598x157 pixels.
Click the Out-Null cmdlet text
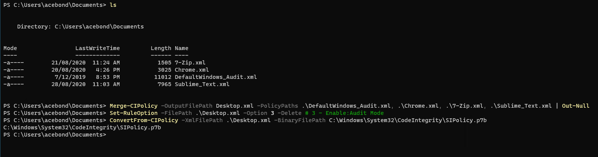(576, 106)
